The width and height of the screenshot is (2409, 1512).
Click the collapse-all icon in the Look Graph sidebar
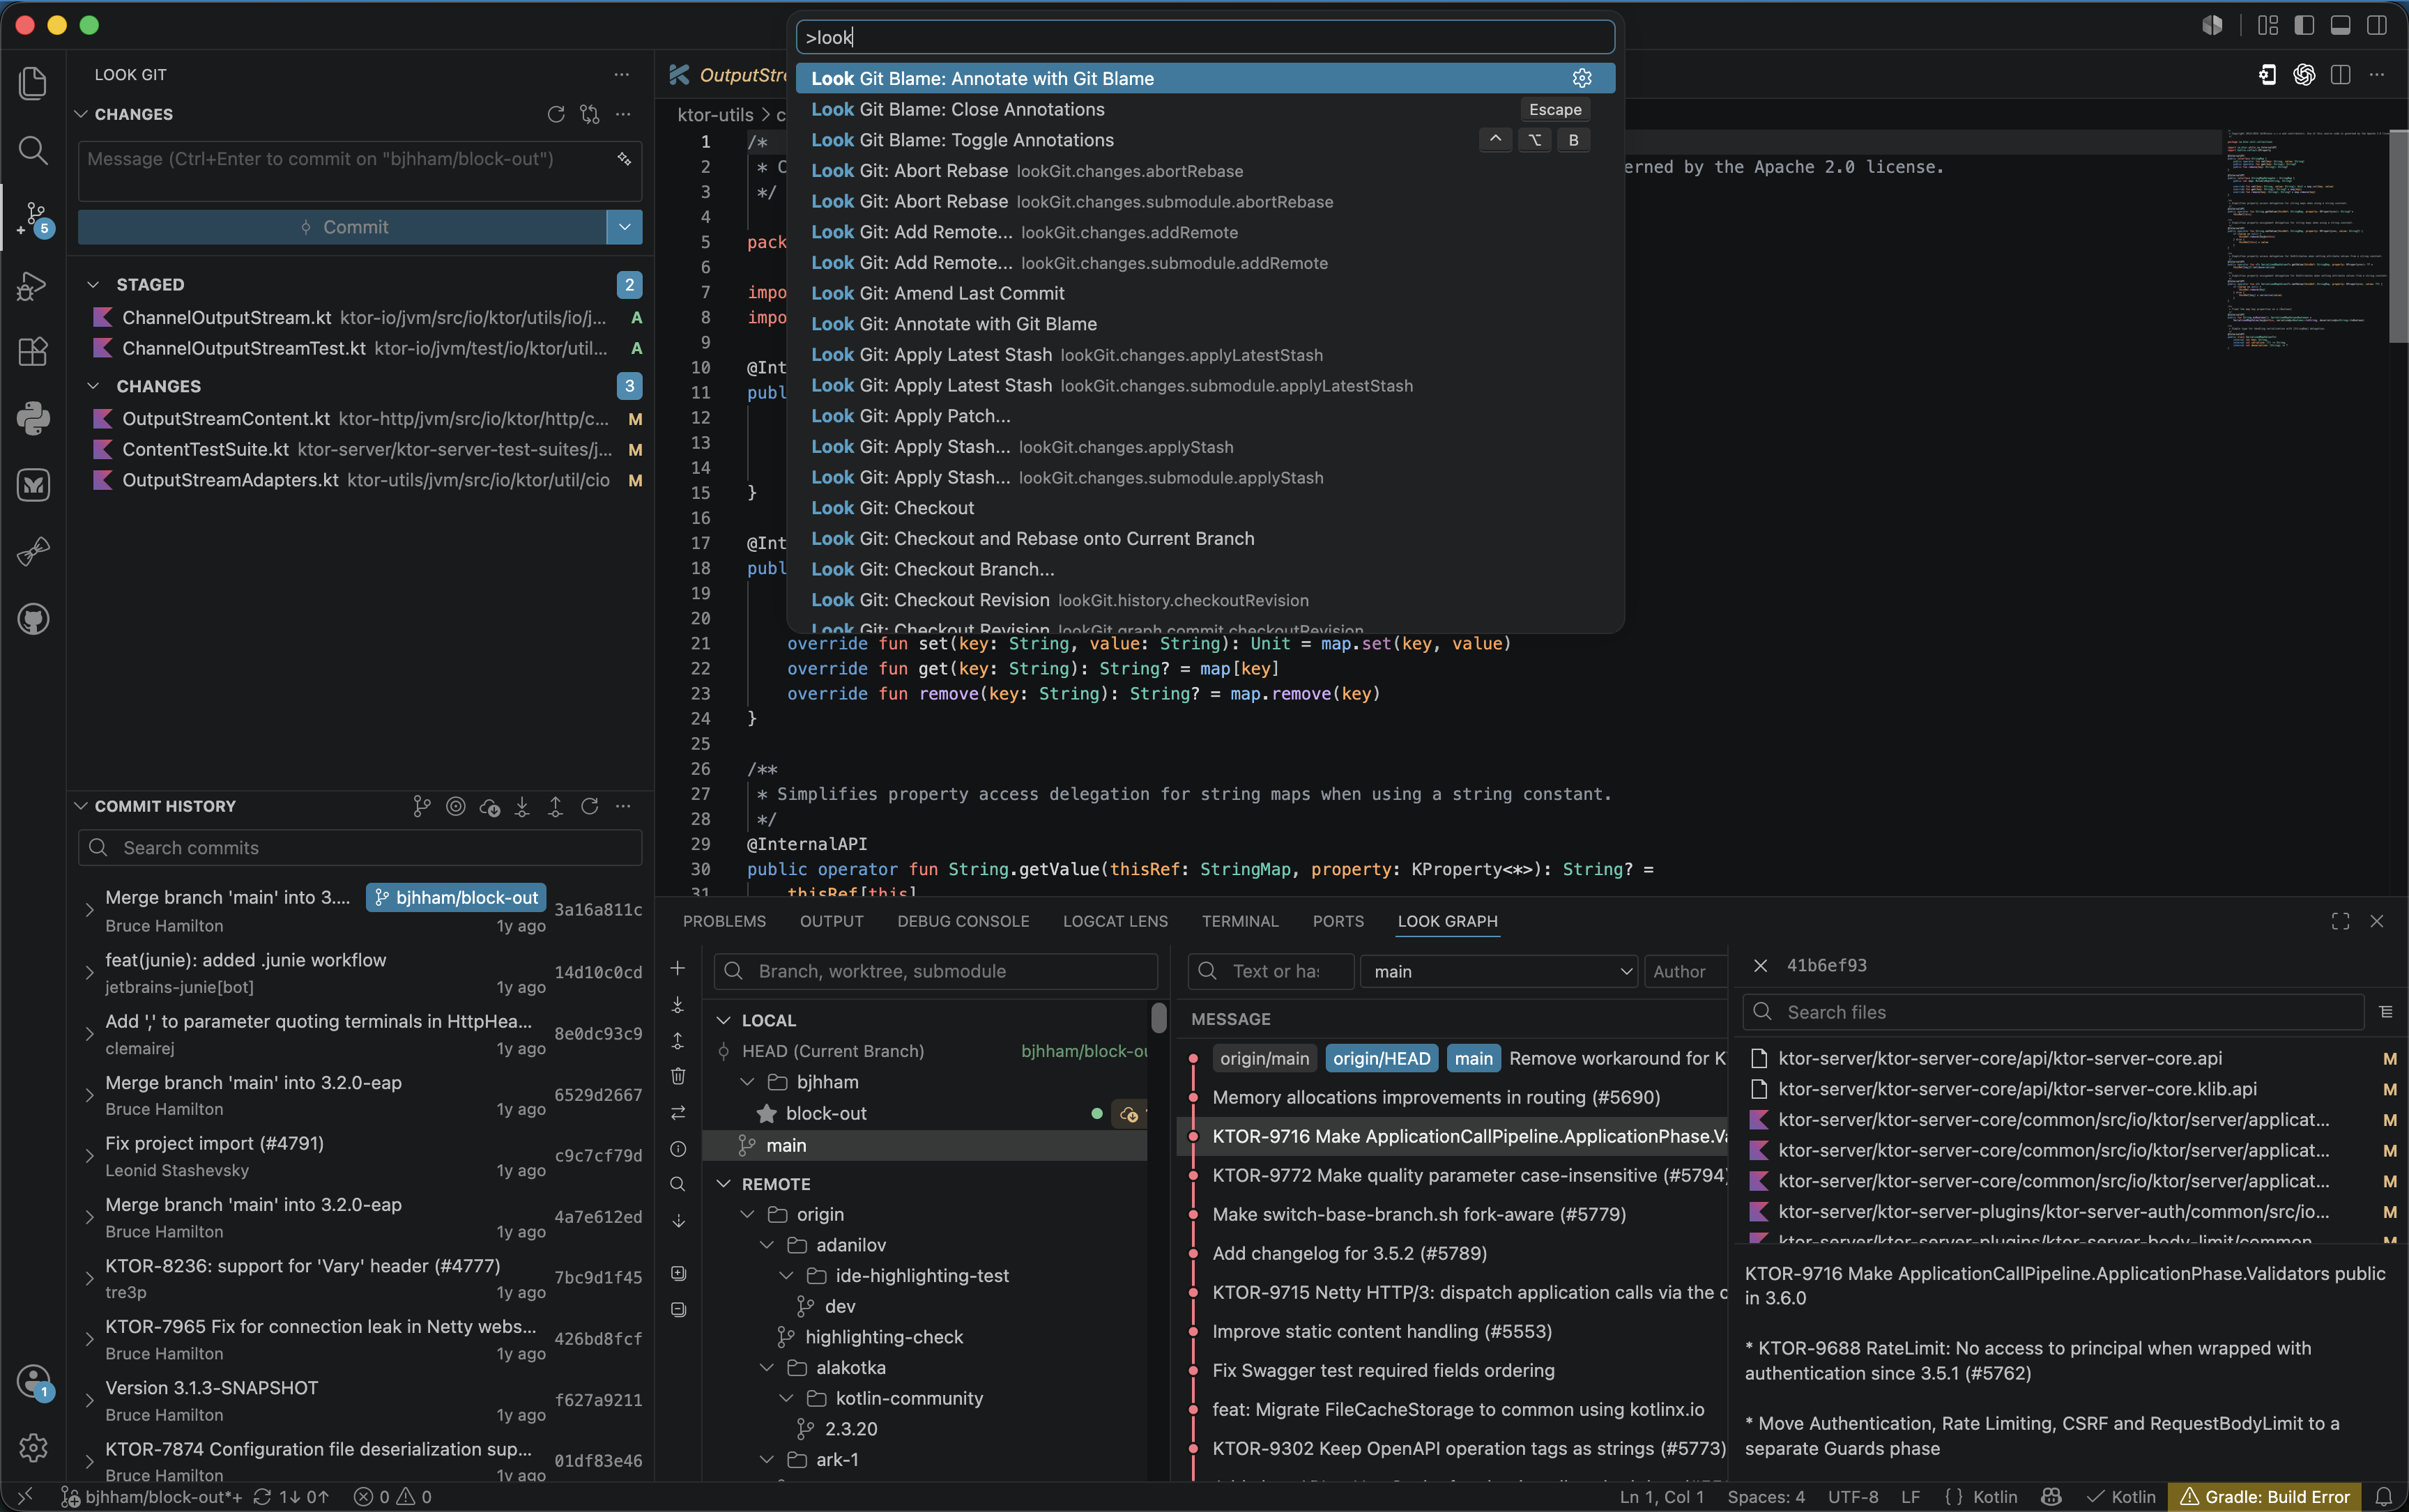[678, 1309]
